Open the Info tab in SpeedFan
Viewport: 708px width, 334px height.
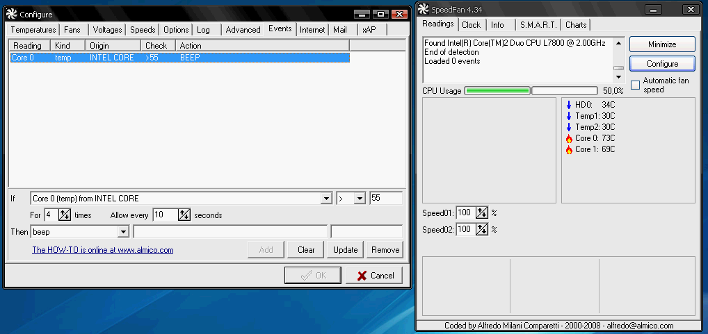497,25
